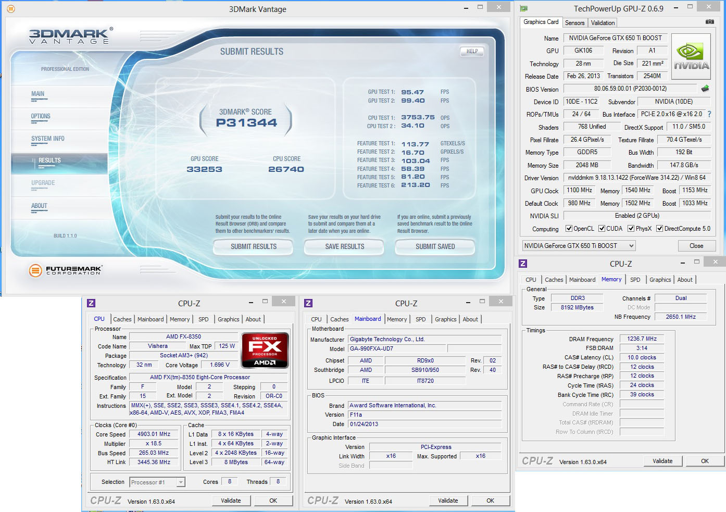Switch to the Sensors tab in GPU-Z
The image size is (726, 512).
[574, 22]
